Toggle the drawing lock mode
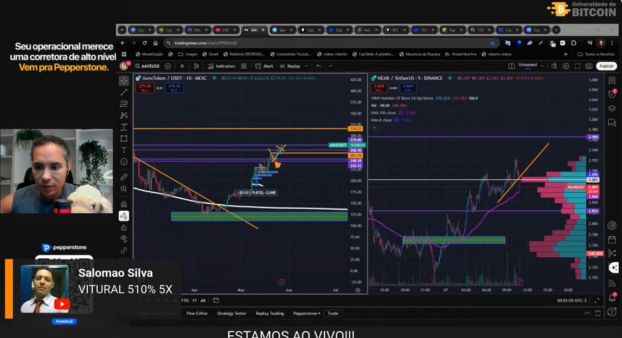622x338 pixels. point(124,227)
